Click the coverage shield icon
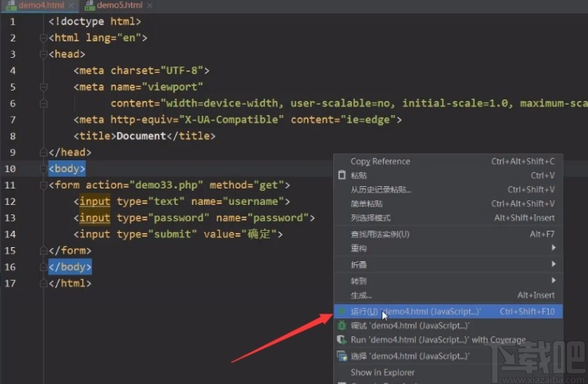The height and width of the screenshot is (384, 588). (342, 339)
